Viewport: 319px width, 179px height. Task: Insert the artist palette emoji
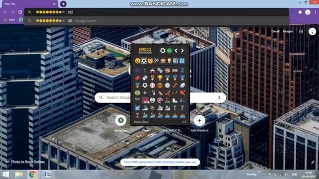pos(167,71)
